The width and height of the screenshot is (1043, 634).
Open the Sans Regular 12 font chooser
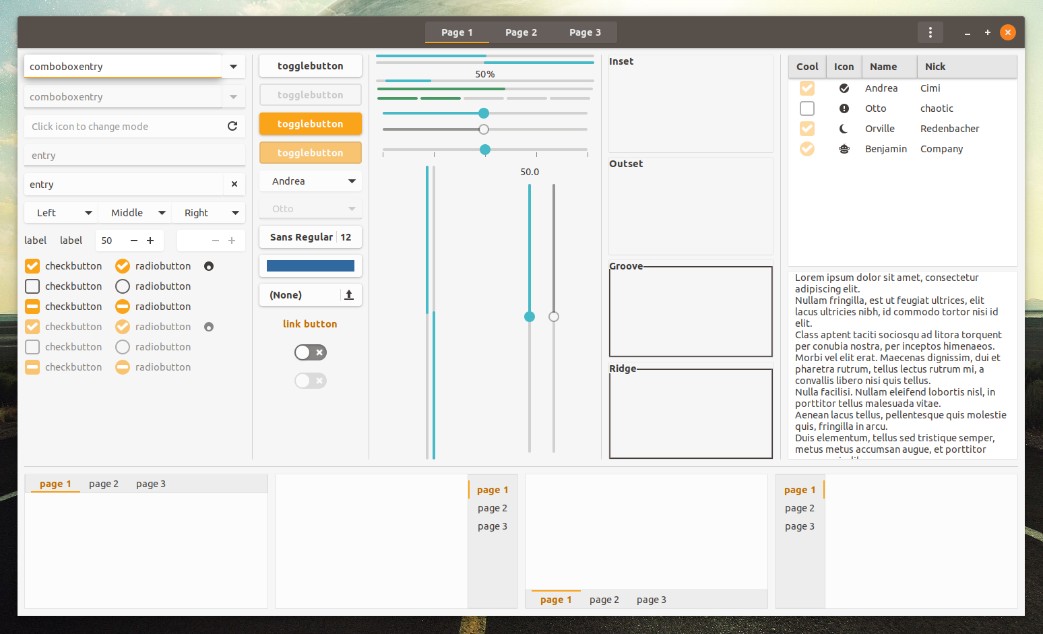point(310,236)
